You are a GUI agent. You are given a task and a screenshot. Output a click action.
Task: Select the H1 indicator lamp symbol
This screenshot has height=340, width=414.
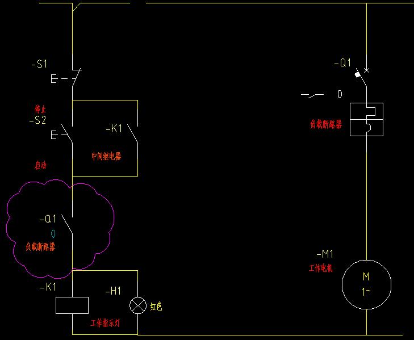click(x=137, y=305)
